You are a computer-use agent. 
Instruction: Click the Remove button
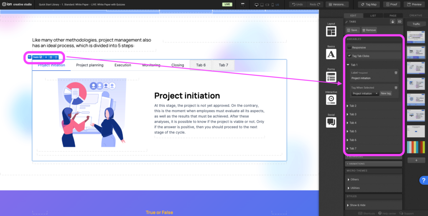(369, 30)
